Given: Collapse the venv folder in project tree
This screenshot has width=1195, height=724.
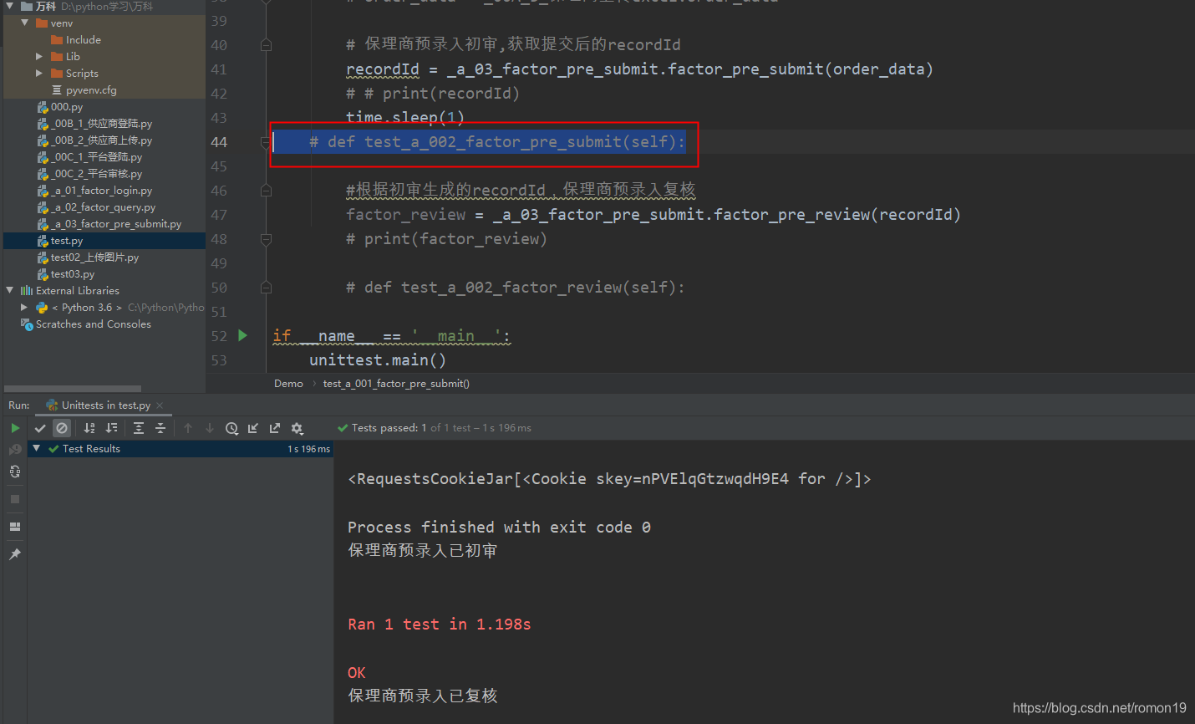Looking at the screenshot, I should (x=25, y=23).
